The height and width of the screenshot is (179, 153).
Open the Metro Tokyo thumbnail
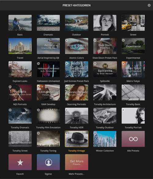(133, 69)
